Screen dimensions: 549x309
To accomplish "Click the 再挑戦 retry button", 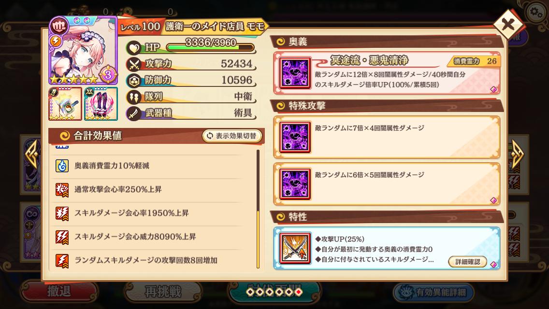I will coord(163,291).
